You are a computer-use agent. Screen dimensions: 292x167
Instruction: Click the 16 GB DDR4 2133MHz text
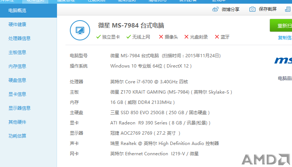142,102
